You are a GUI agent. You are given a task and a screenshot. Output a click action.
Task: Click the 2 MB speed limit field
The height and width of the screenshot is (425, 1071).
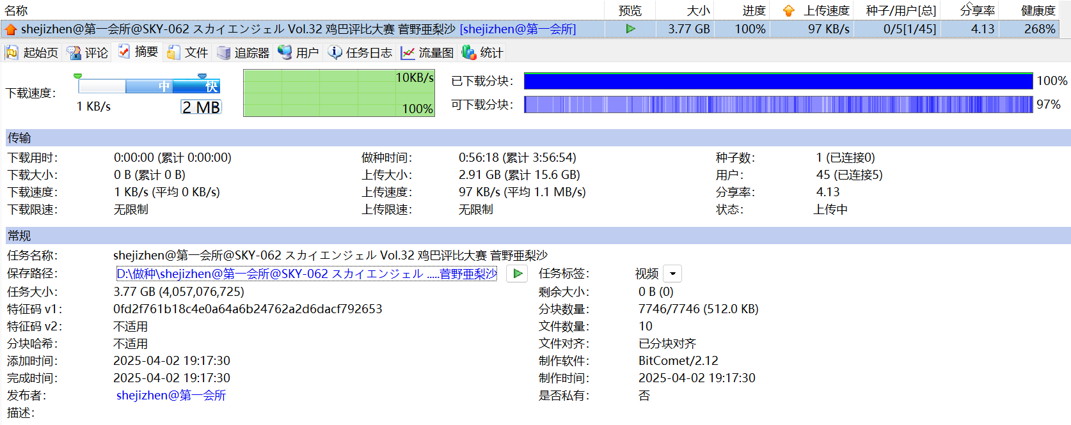[x=201, y=107]
